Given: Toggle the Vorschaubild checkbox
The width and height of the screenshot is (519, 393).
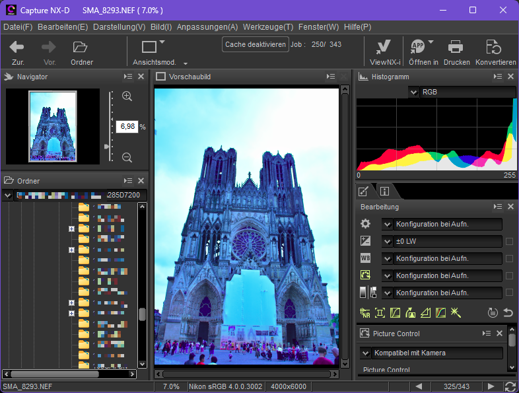Looking at the screenshot, I should pos(161,77).
